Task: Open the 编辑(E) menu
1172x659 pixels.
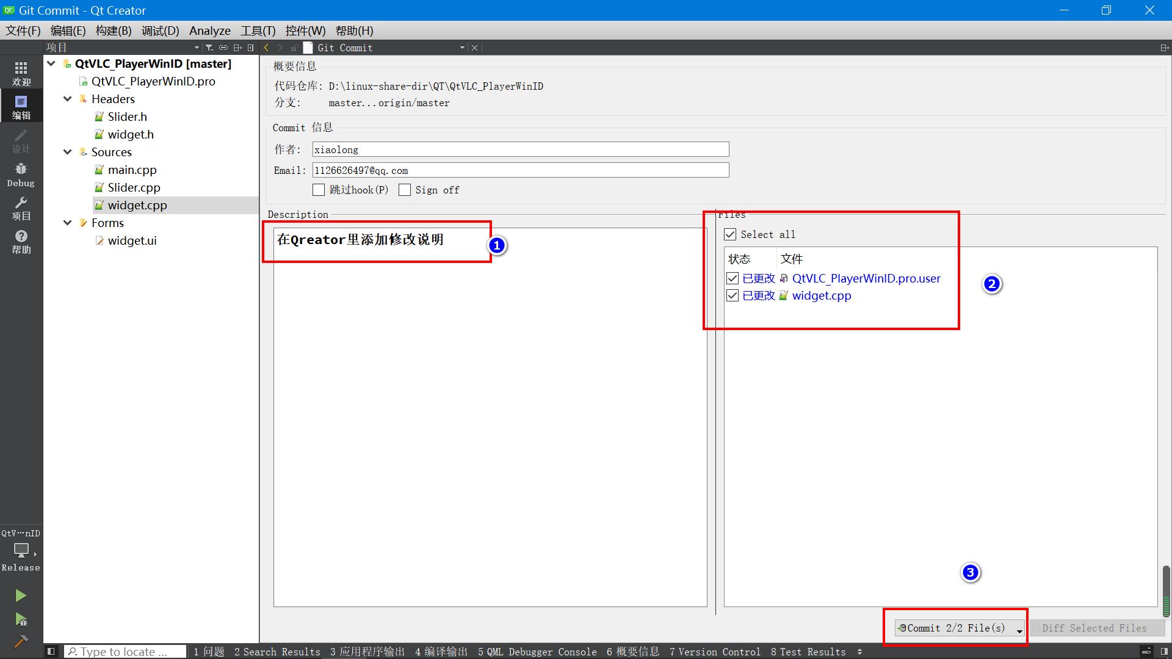Action: coord(68,31)
